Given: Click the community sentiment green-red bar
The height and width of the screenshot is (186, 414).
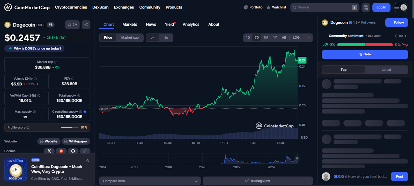Looking at the screenshot, I should pyautogui.click(x=365, y=45).
